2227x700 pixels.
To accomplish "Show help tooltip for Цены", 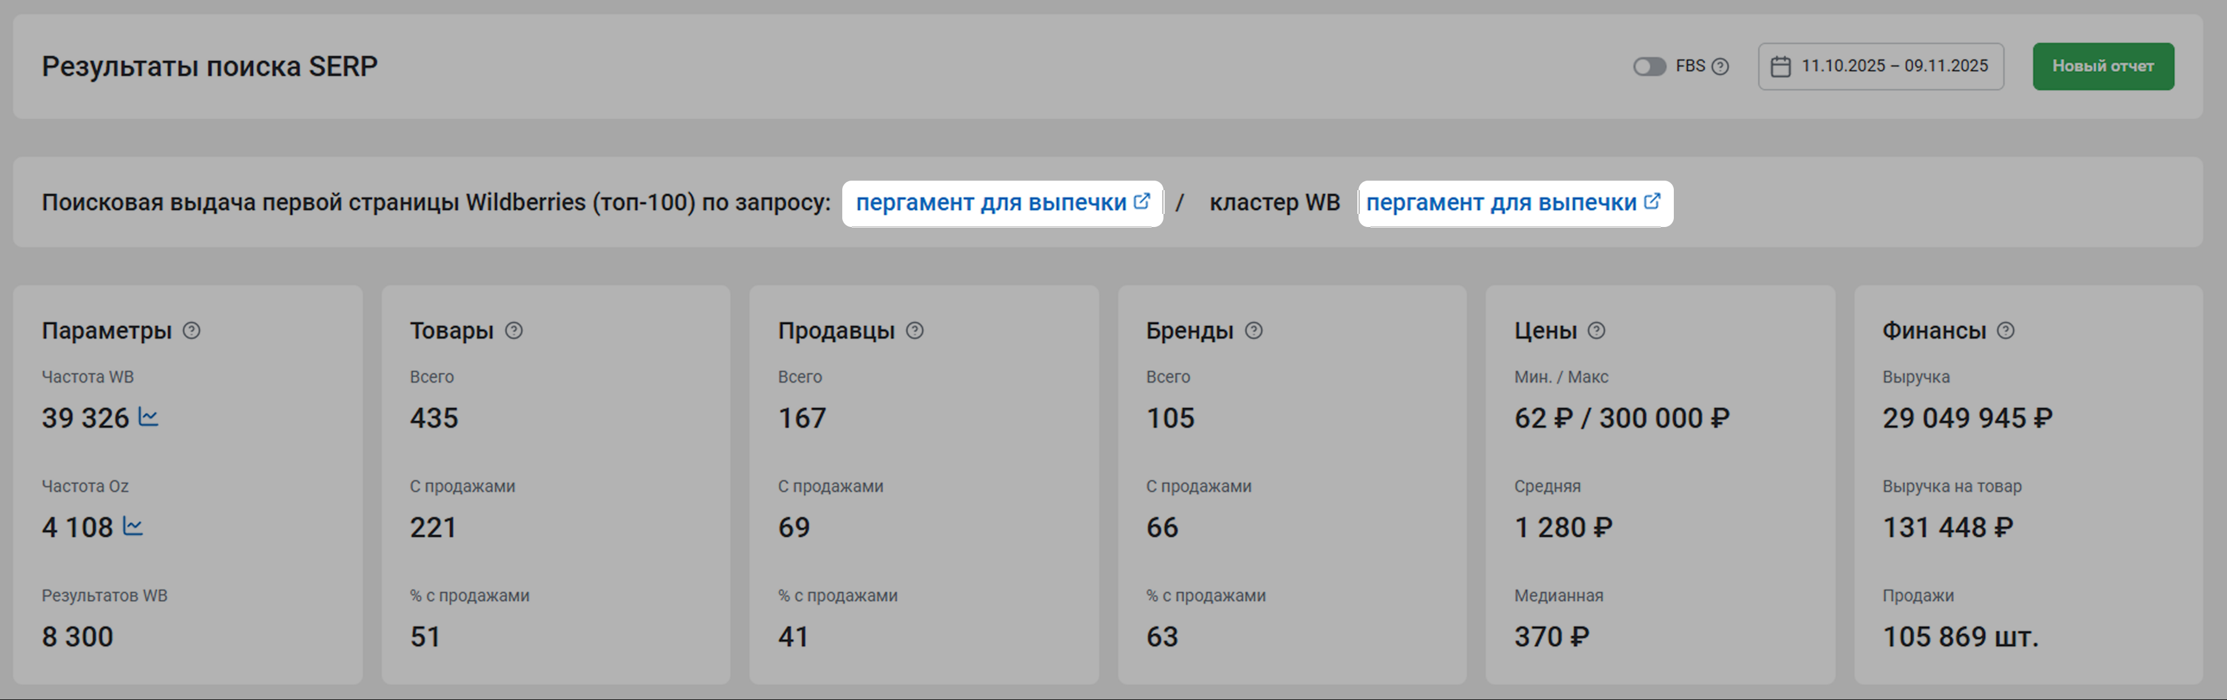I will coord(1596,330).
